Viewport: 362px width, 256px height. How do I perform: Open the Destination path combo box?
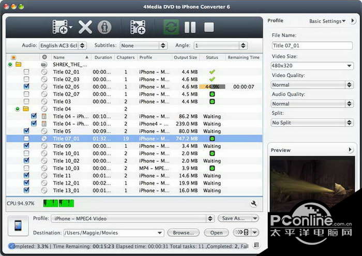click(114, 233)
